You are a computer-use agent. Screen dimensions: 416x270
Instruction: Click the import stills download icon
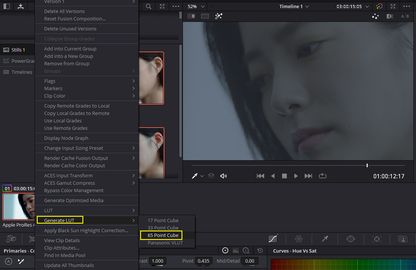(21, 6)
